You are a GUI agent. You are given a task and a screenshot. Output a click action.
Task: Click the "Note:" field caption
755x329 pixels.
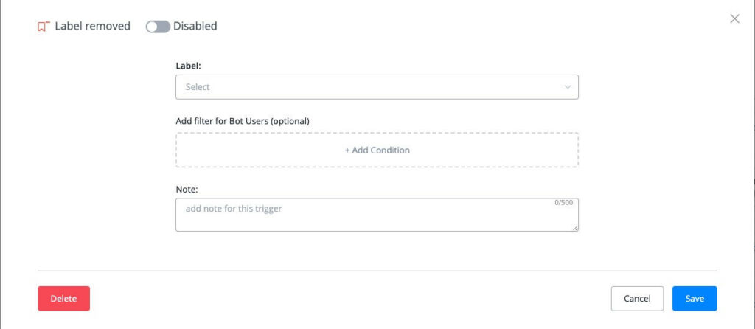click(x=187, y=190)
